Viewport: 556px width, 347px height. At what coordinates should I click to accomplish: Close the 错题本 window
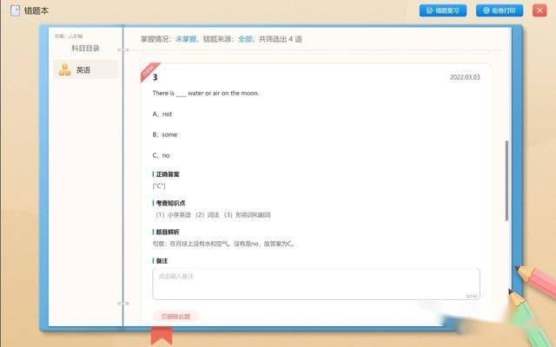tap(539, 10)
